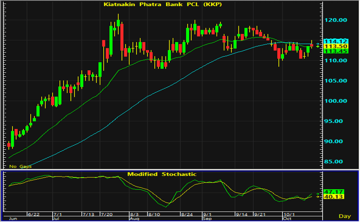This screenshot has width=360, height=222.
Task: Click the chart title Kiatnakin Phatra Bank PCL (KKP)
Action: tap(163, 5)
